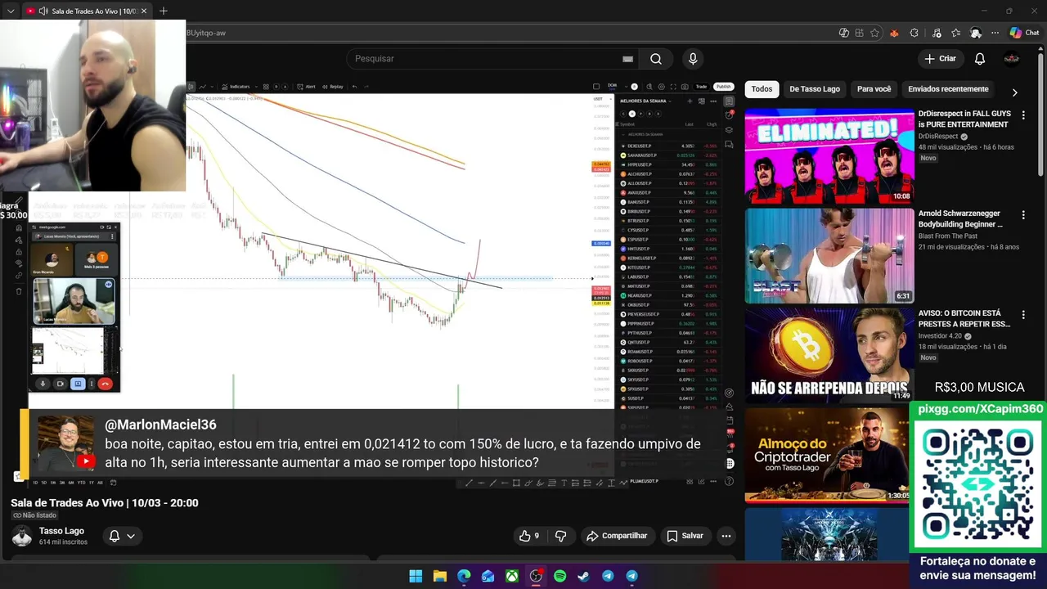Open the DrDisRespect channel name link
The width and height of the screenshot is (1047, 589).
tap(937, 137)
